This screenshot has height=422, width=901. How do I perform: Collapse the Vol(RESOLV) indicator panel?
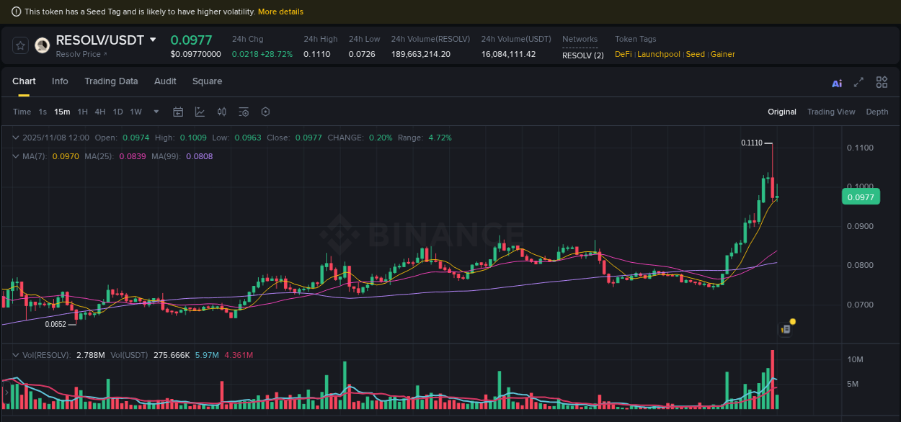(x=14, y=355)
